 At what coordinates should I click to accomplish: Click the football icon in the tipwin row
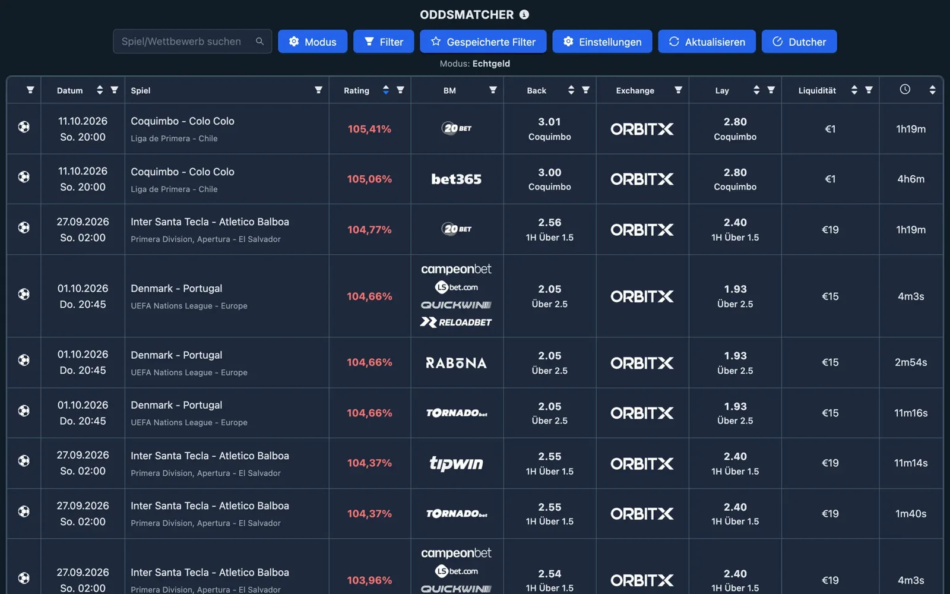point(24,460)
